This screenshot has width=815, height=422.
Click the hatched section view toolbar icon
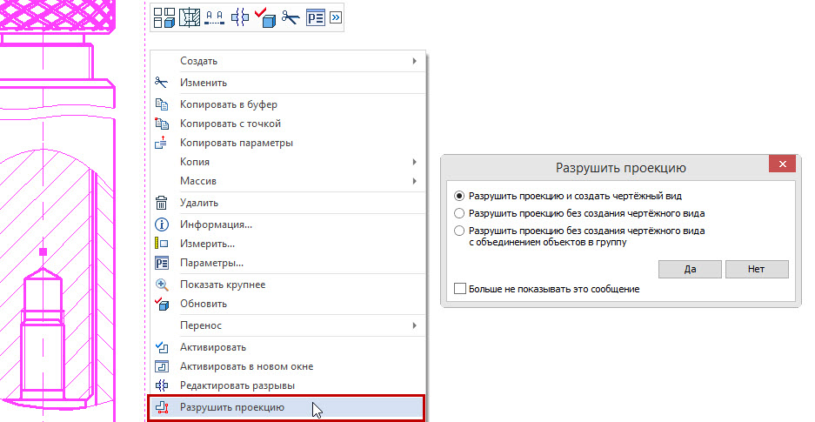coord(189,17)
